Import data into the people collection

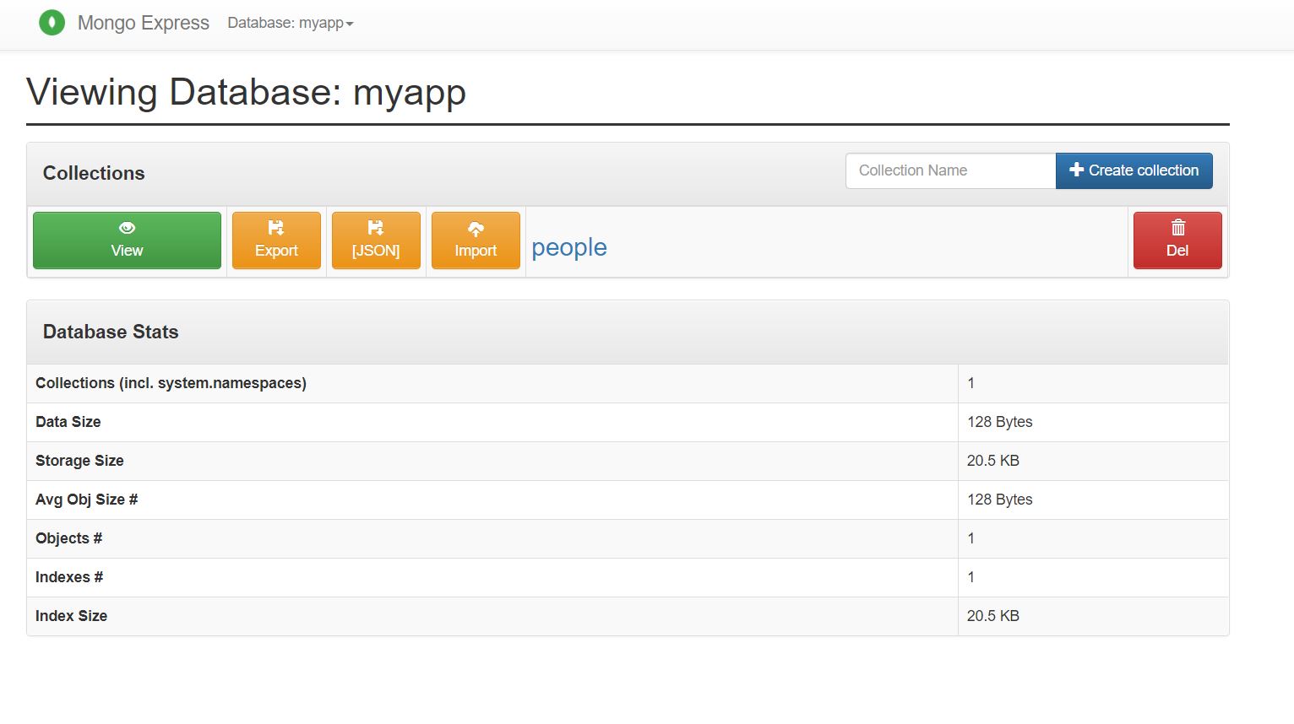[476, 240]
